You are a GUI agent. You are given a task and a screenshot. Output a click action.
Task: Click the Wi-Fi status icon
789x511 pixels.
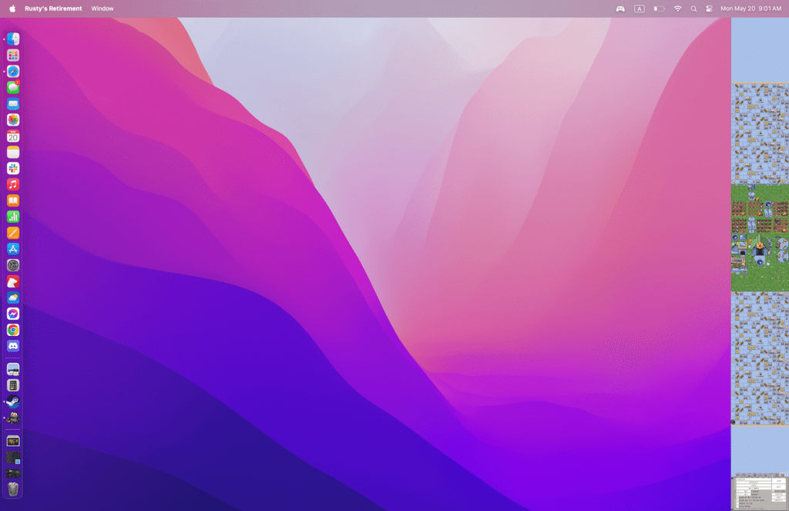pos(678,8)
